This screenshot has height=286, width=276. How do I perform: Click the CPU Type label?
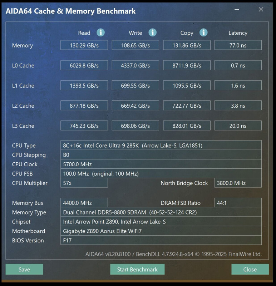click(x=24, y=146)
